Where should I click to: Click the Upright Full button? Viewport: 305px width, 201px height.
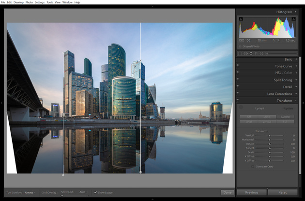[x=285, y=122]
